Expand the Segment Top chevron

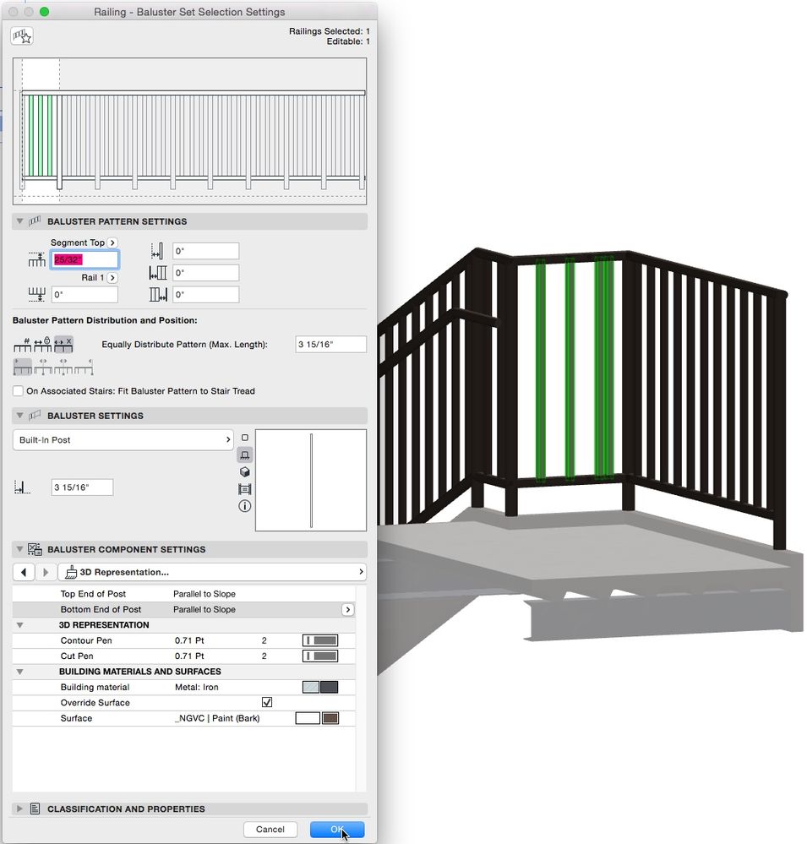click(x=111, y=242)
